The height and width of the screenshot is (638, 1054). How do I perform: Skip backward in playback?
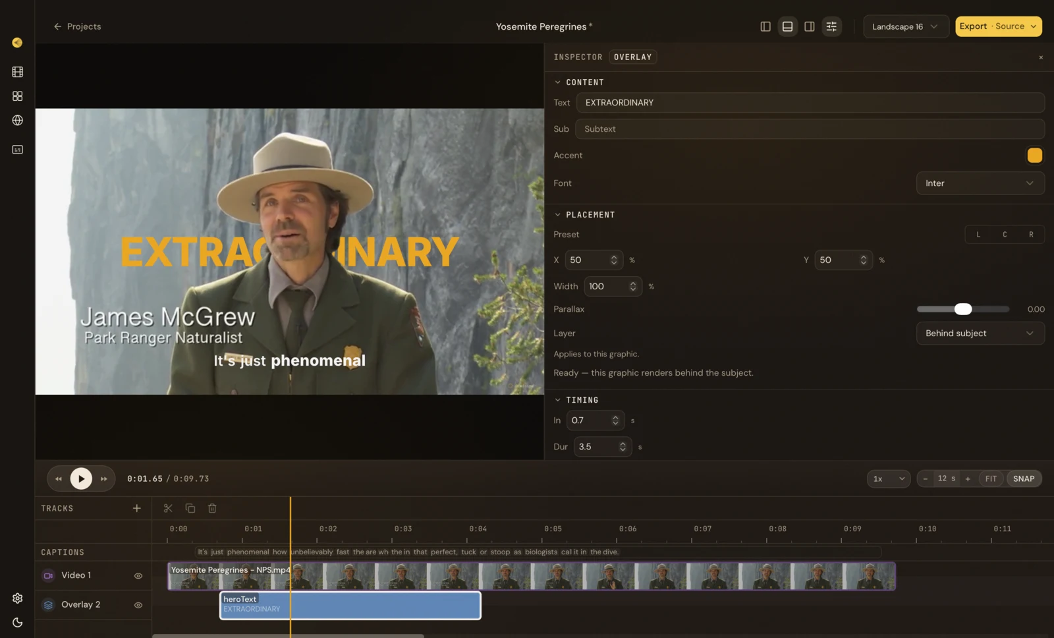click(x=59, y=479)
